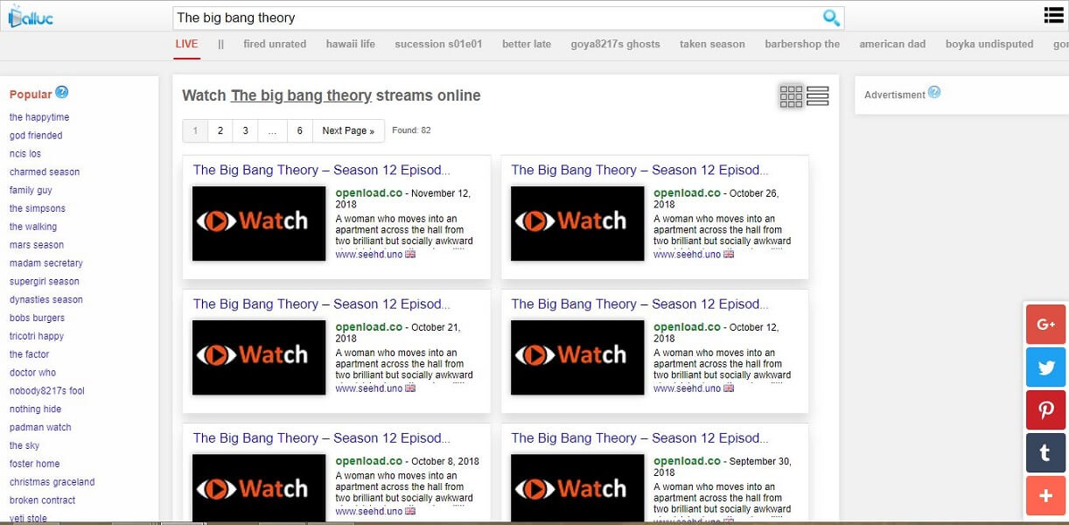Click www.seehd.uno in October 26 result

[687, 255]
